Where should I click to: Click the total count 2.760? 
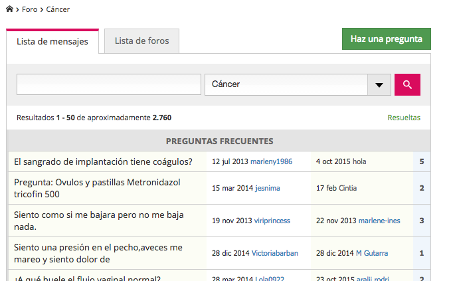(x=162, y=118)
